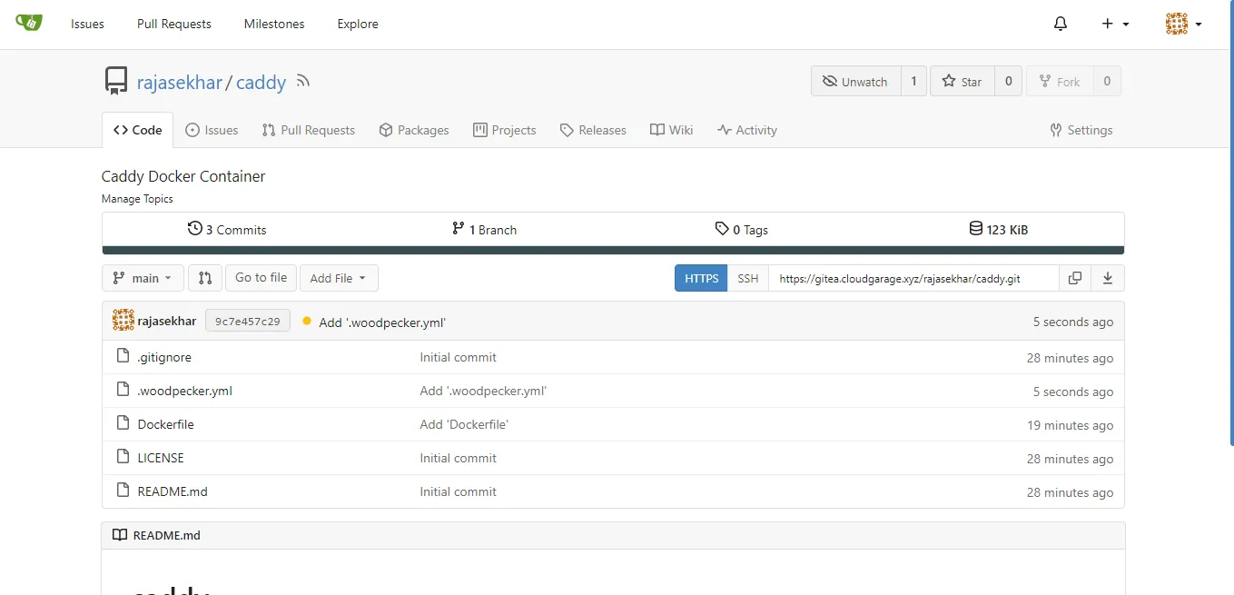Switch to the Packages tab
The image size is (1234, 595).
[414, 130]
